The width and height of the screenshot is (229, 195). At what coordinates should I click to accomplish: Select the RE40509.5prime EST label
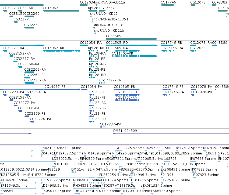[93, 159]
